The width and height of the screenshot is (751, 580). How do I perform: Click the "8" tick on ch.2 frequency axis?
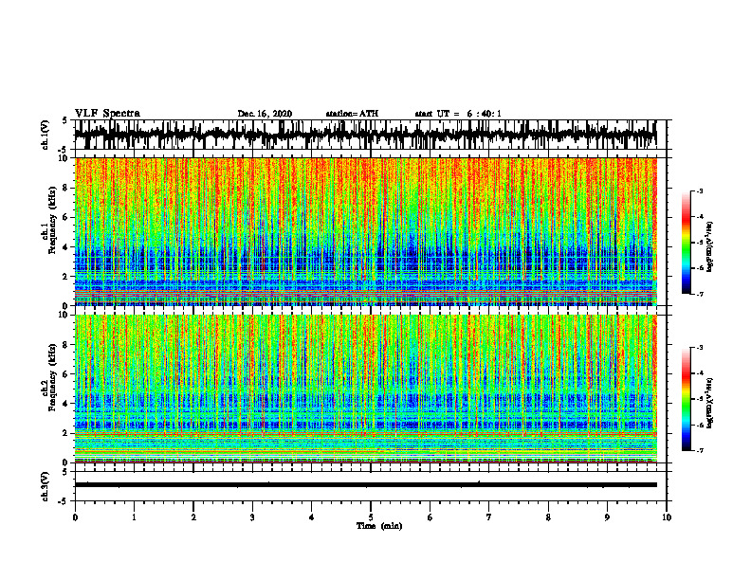(x=66, y=345)
